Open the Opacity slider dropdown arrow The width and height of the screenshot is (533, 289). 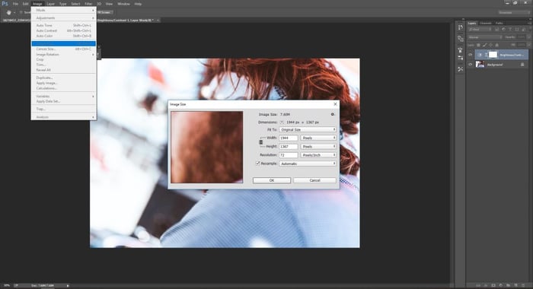coord(529,37)
